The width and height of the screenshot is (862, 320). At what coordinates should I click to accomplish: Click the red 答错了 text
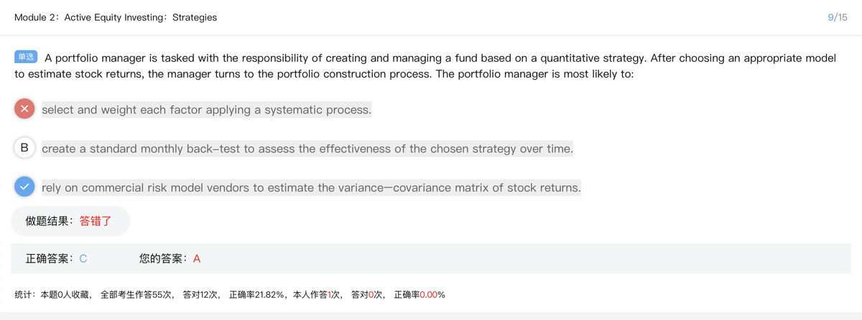[x=95, y=221]
